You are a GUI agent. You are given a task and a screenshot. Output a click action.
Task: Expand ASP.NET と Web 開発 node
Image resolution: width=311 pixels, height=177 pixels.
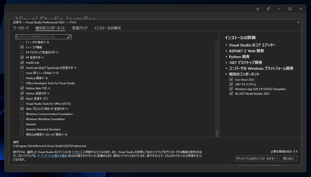click(226, 51)
